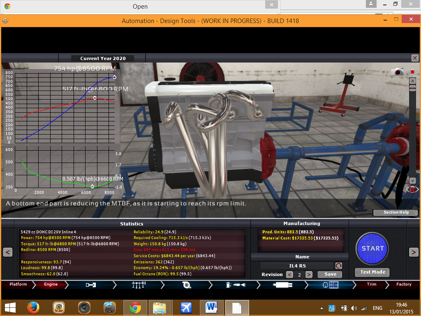
Task: Open the flower picture app on taskbar
Action: pos(59,308)
